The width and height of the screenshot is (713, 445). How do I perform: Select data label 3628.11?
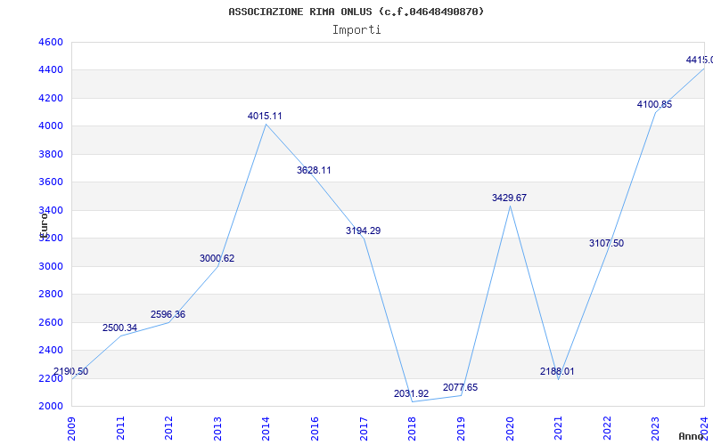[x=314, y=170]
